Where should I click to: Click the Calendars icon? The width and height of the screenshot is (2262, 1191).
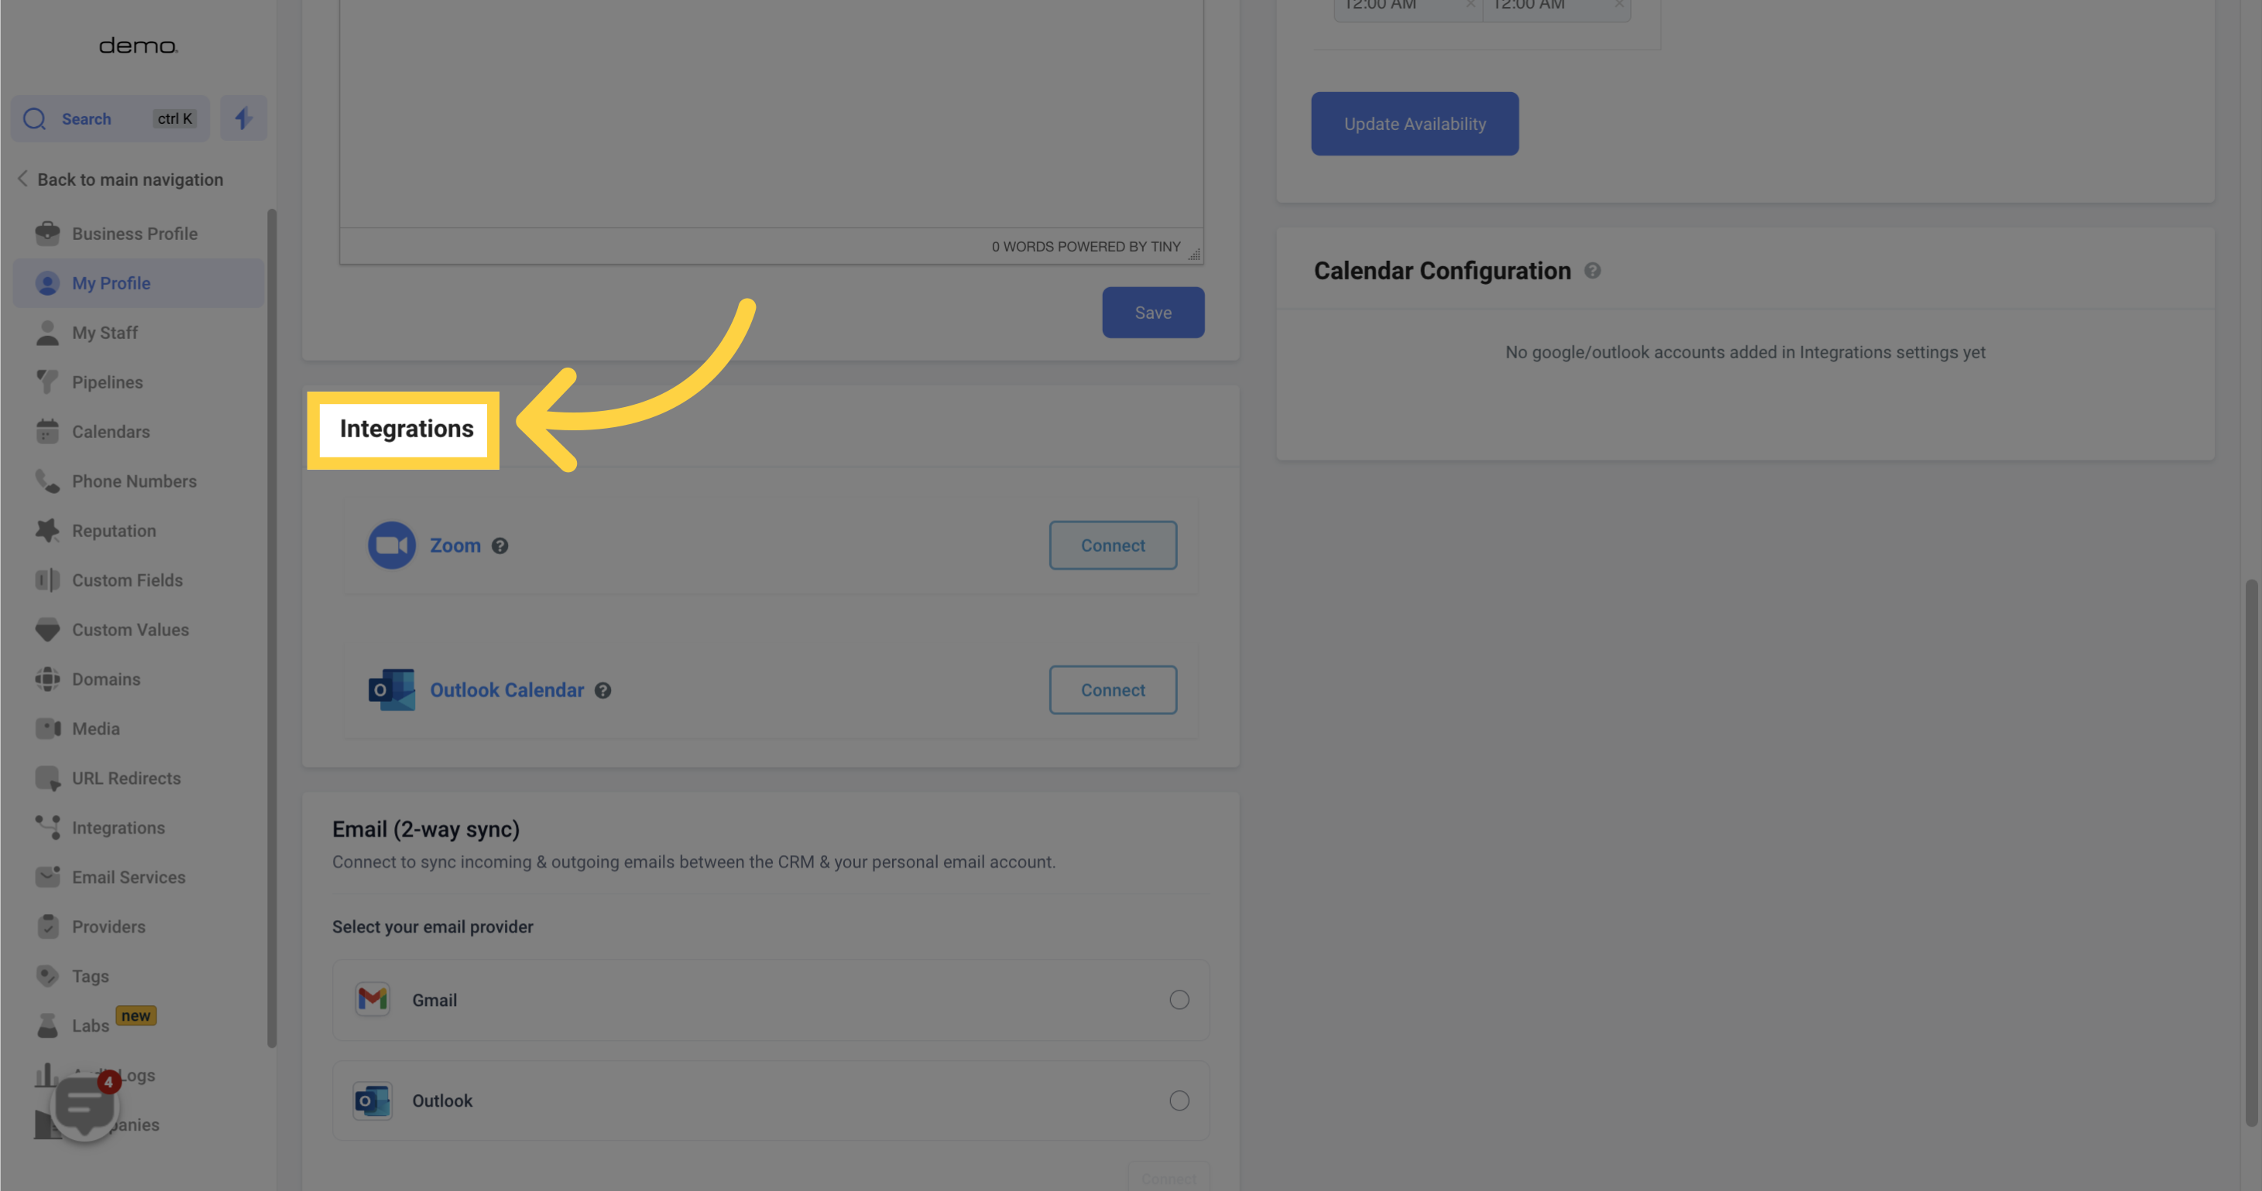(46, 432)
